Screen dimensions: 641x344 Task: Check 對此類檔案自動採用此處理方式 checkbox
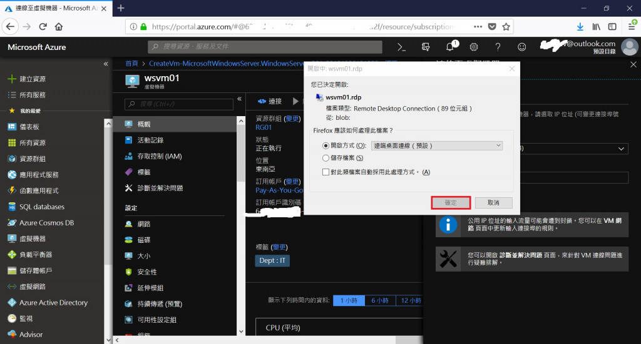[x=326, y=172]
